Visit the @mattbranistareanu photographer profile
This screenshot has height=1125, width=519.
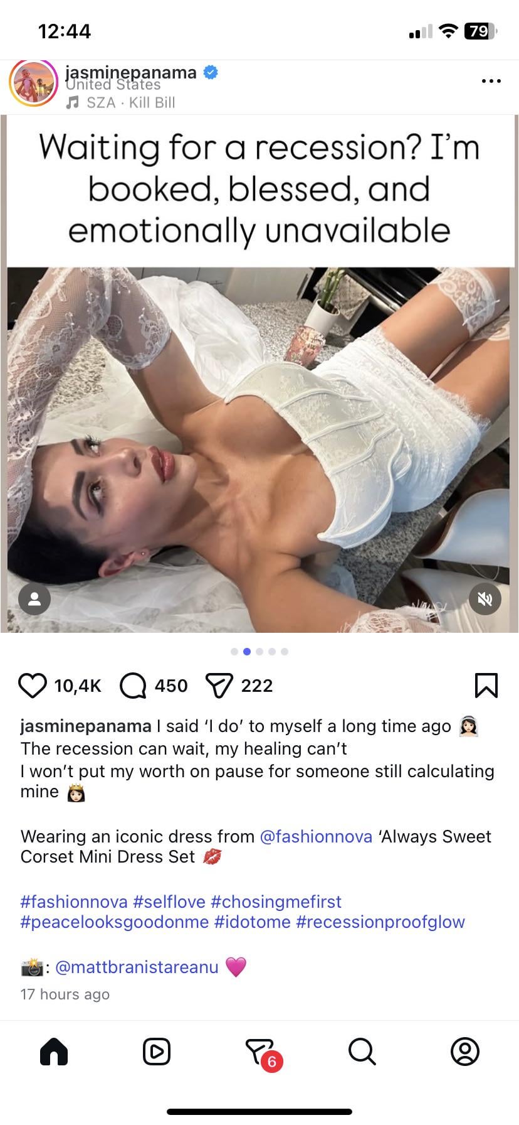coord(137,967)
